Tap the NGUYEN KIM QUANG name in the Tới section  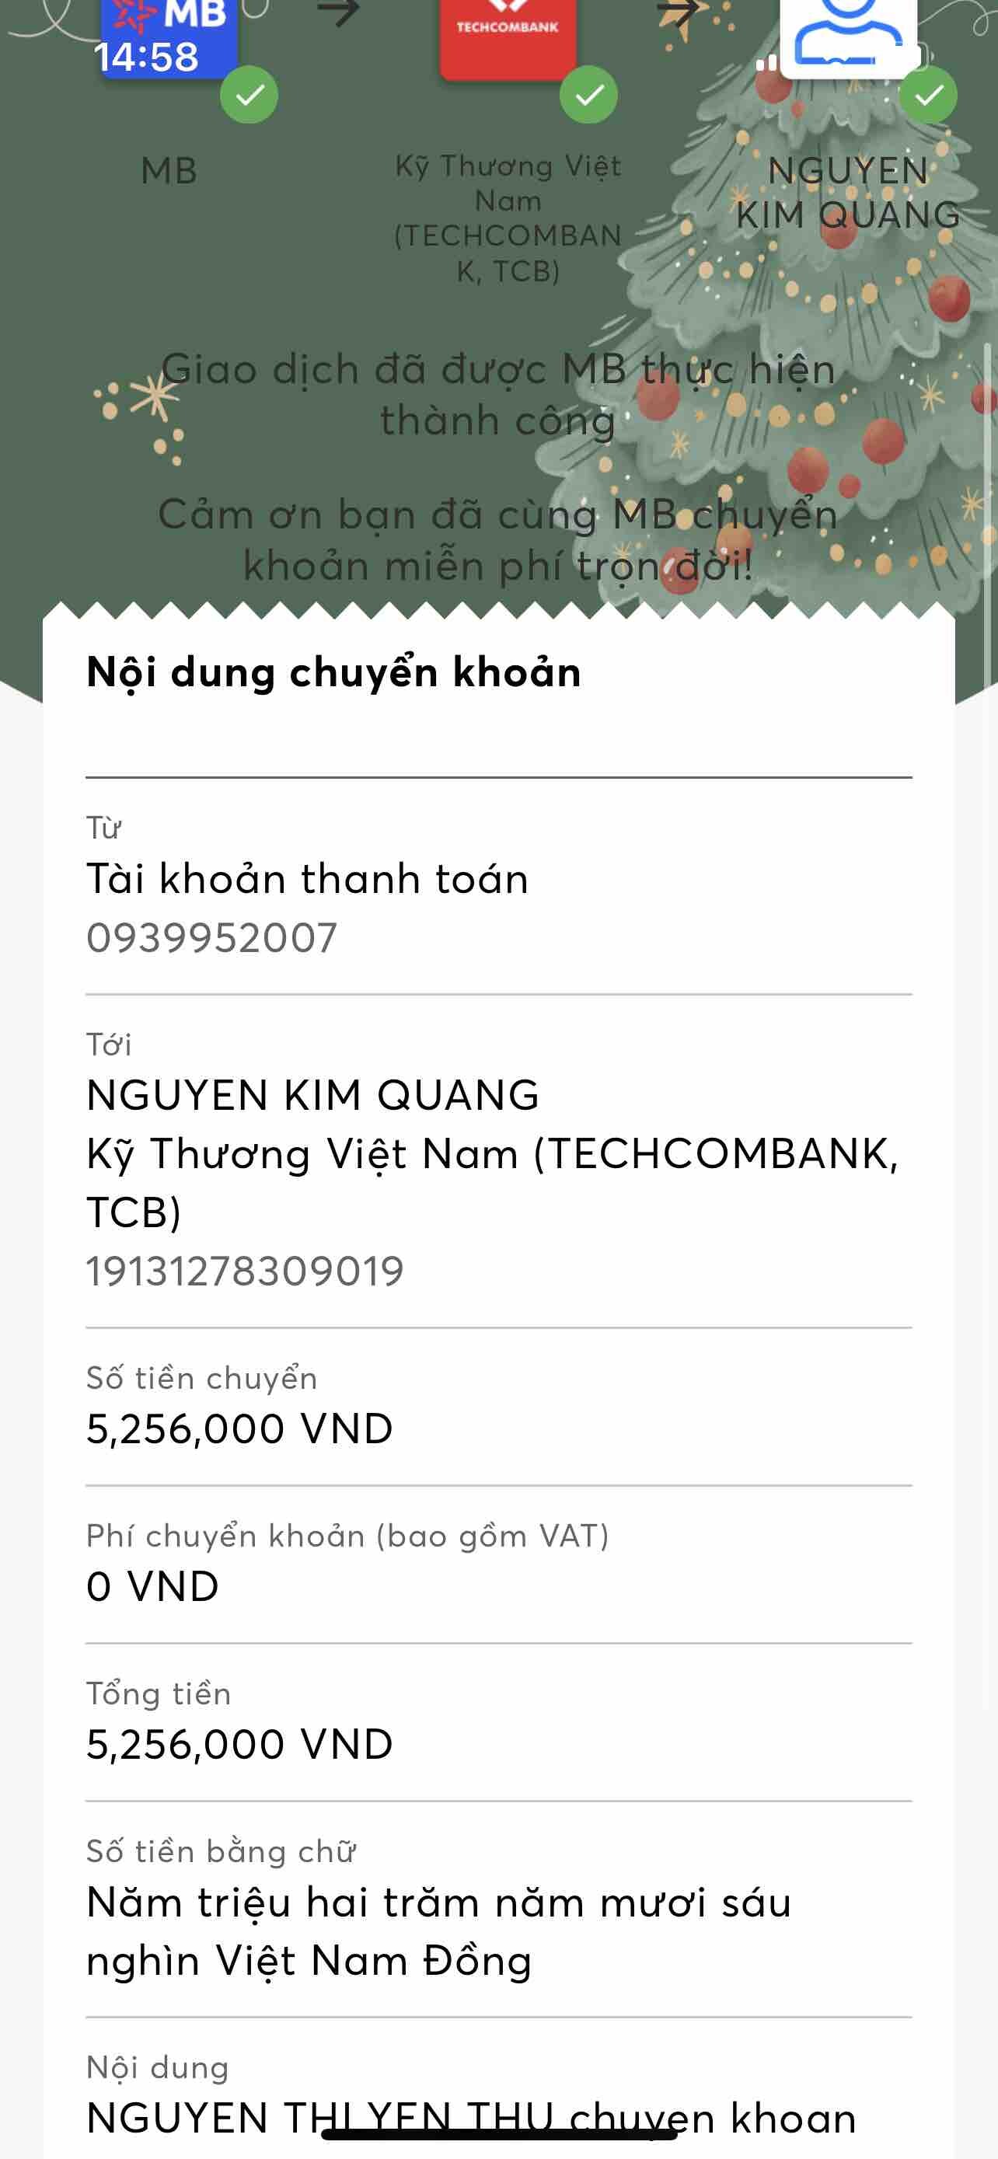312,1094
